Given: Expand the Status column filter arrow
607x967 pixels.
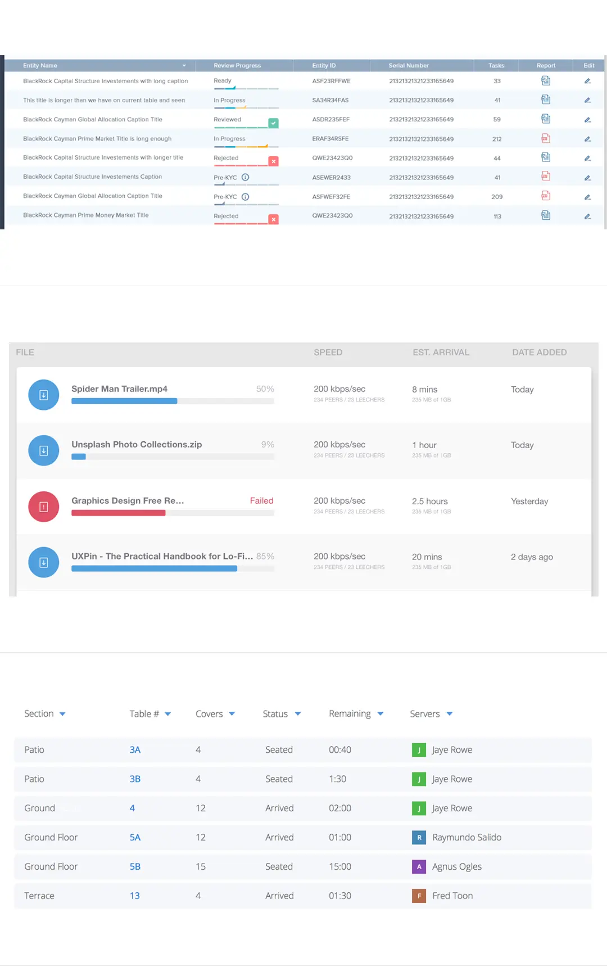Looking at the screenshot, I should point(298,714).
